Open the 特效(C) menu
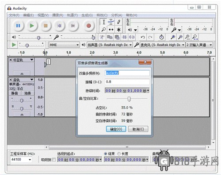Screen dimensions: 221x175 pos(102,15)
